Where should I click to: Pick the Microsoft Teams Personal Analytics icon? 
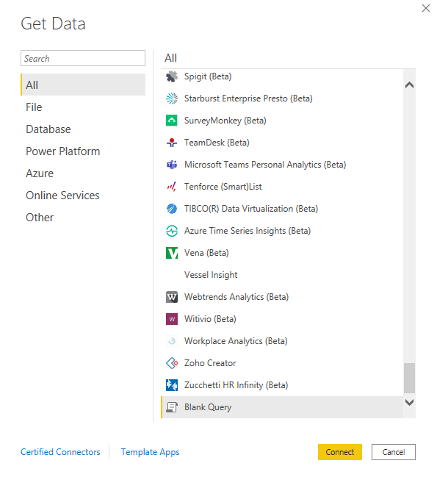click(x=172, y=165)
